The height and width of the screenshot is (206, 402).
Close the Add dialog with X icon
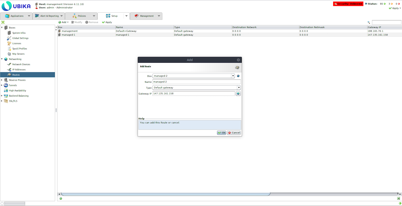pyautogui.click(x=238, y=60)
